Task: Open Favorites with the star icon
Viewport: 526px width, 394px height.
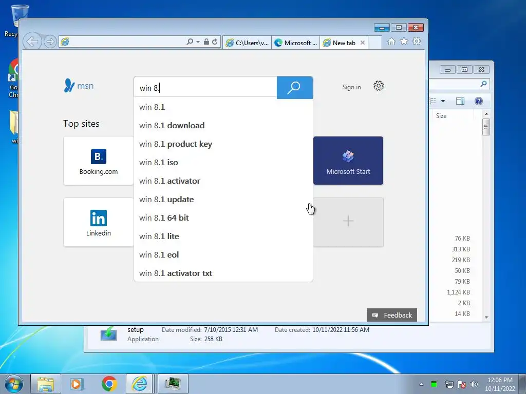Action: click(x=404, y=42)
